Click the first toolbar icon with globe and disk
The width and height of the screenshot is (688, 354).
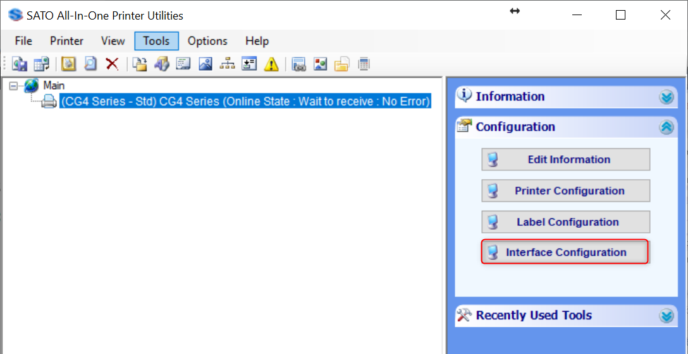point(20,64)
